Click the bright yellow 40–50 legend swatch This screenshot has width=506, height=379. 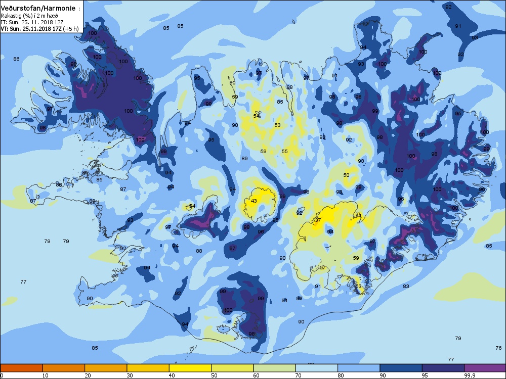click(x=190, y=368)
